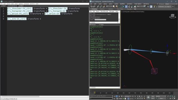Go to the start frame button

pos(135,96)
